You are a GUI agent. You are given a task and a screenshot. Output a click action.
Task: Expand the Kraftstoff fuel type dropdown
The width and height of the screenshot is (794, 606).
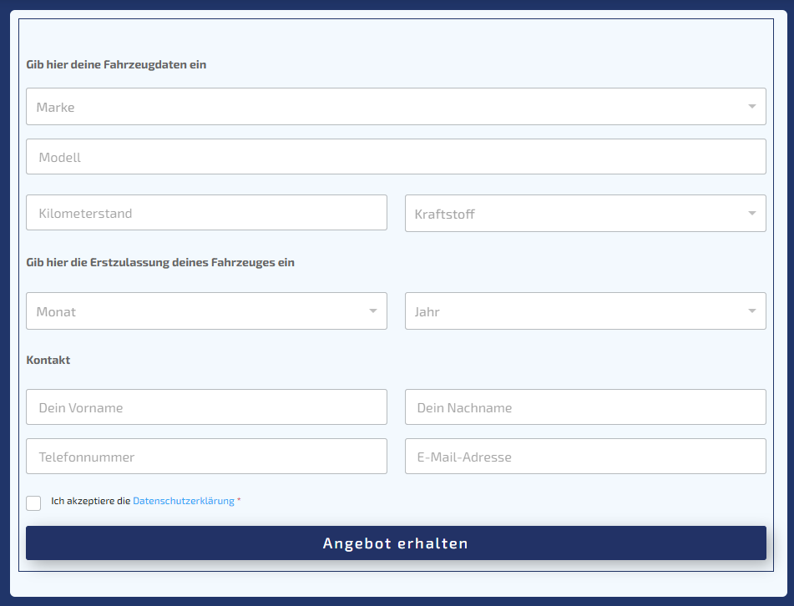coord(576,214)
